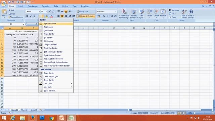This screenshot has width=215, height=121.
Task: Open the Name Box dropdown arrow
Action: click(x=24, y=24)
